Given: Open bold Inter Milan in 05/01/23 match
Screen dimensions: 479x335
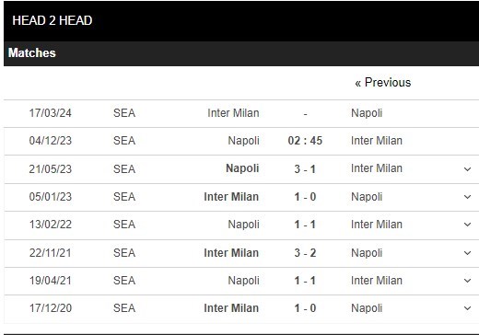Looking at the screenshot, I should click(231, 197).
